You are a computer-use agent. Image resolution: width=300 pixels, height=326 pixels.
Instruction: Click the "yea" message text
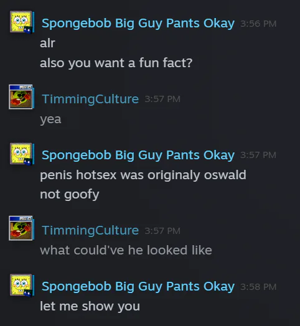(50, 119)
